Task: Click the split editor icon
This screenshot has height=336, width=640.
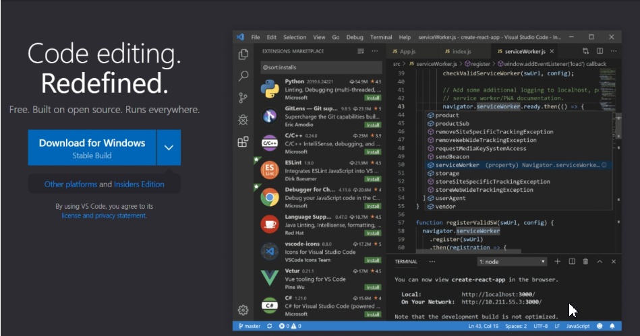Action: point(600,51)
